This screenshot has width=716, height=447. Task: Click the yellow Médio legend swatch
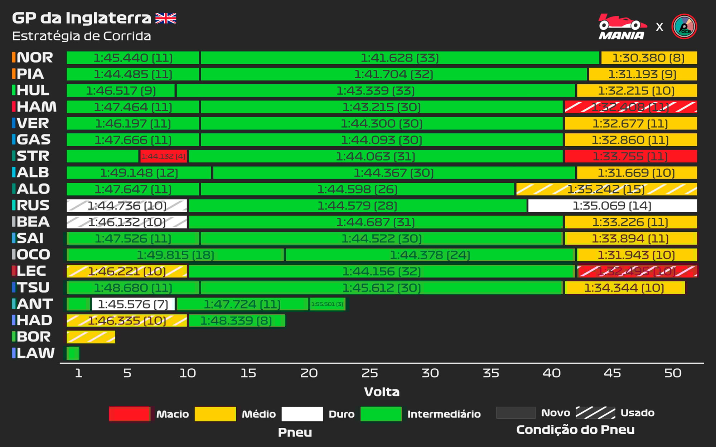coord(215,414)
